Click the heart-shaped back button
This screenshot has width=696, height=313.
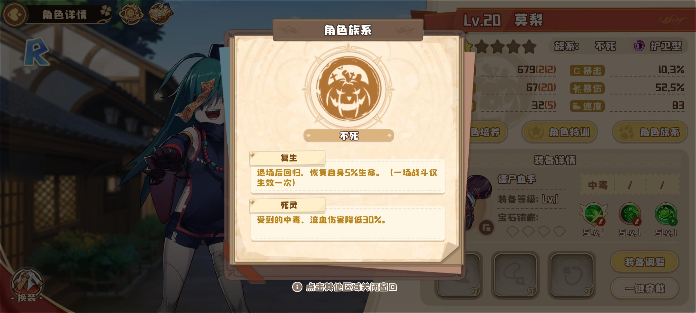point(14,14)
